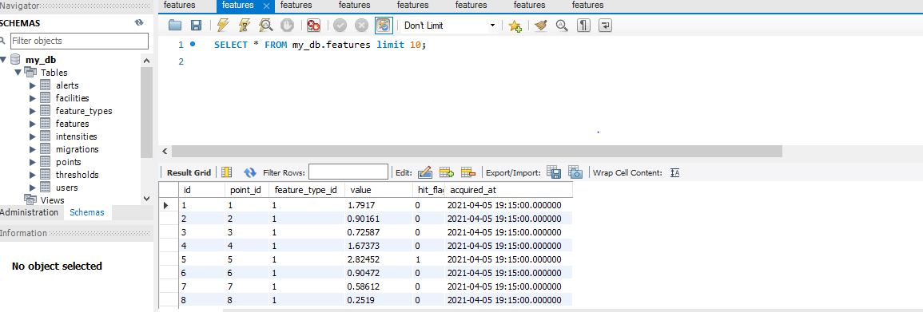Image resolution: width=923 pixels, height=312 pixels.
Task: Open a SQL script file icon
Action: pyautogui.click(x=175, y=26)
